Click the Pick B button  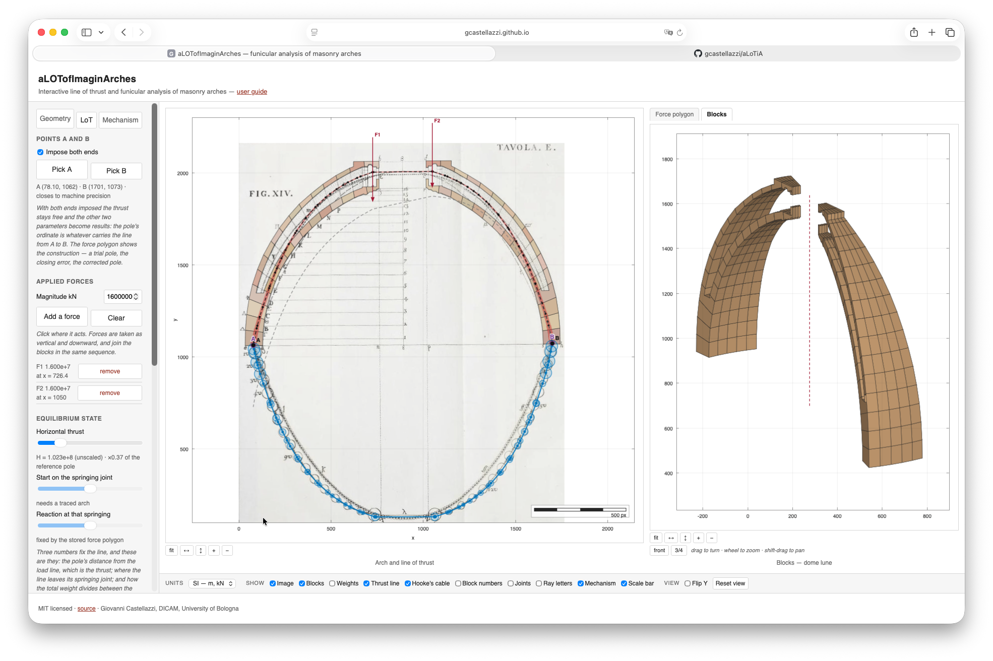coord(116,171)
